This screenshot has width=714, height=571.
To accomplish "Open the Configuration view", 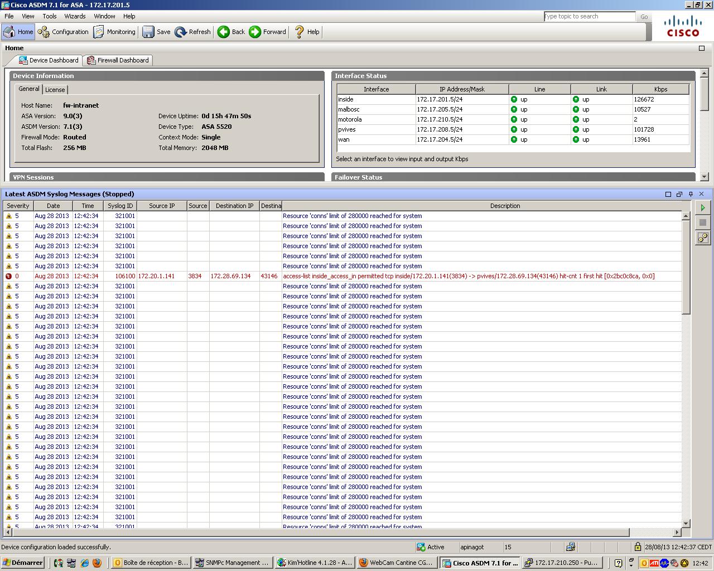I will click(63, 32).
